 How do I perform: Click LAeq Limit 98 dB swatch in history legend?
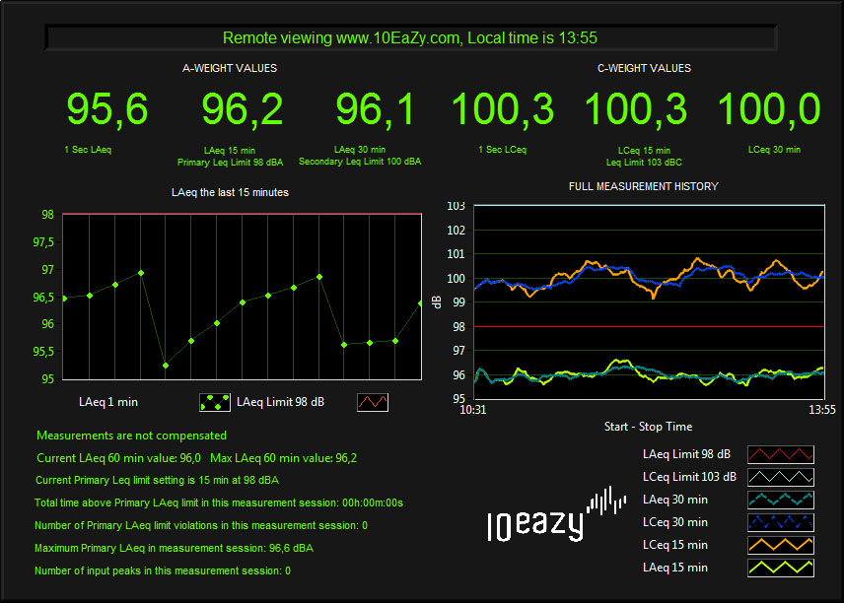coord(781,454)
